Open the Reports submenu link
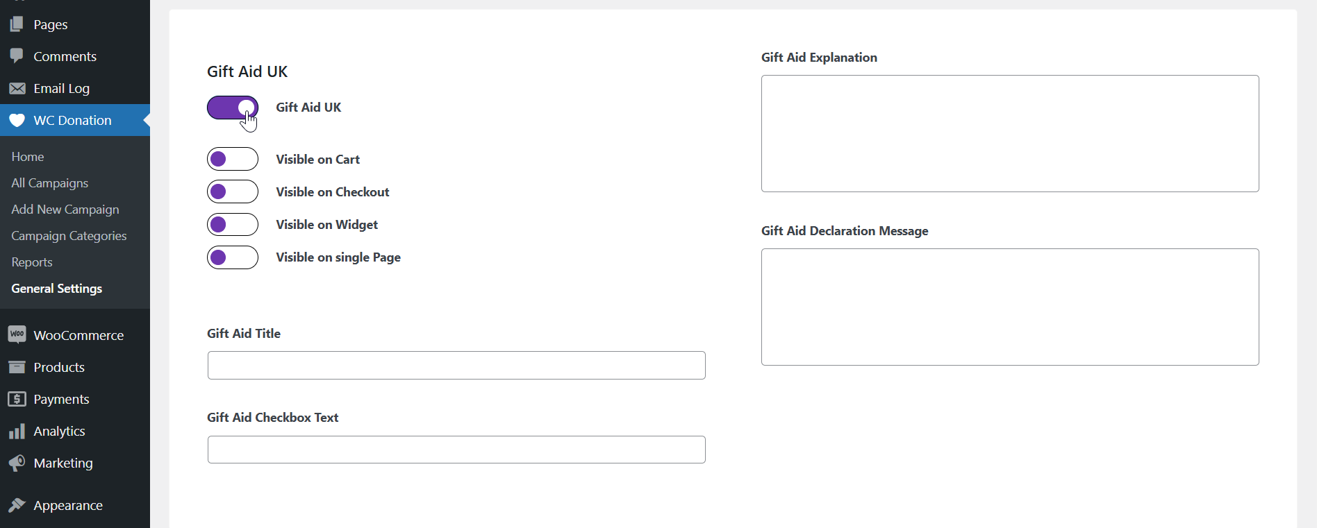1317x528 pixels. 32,262
